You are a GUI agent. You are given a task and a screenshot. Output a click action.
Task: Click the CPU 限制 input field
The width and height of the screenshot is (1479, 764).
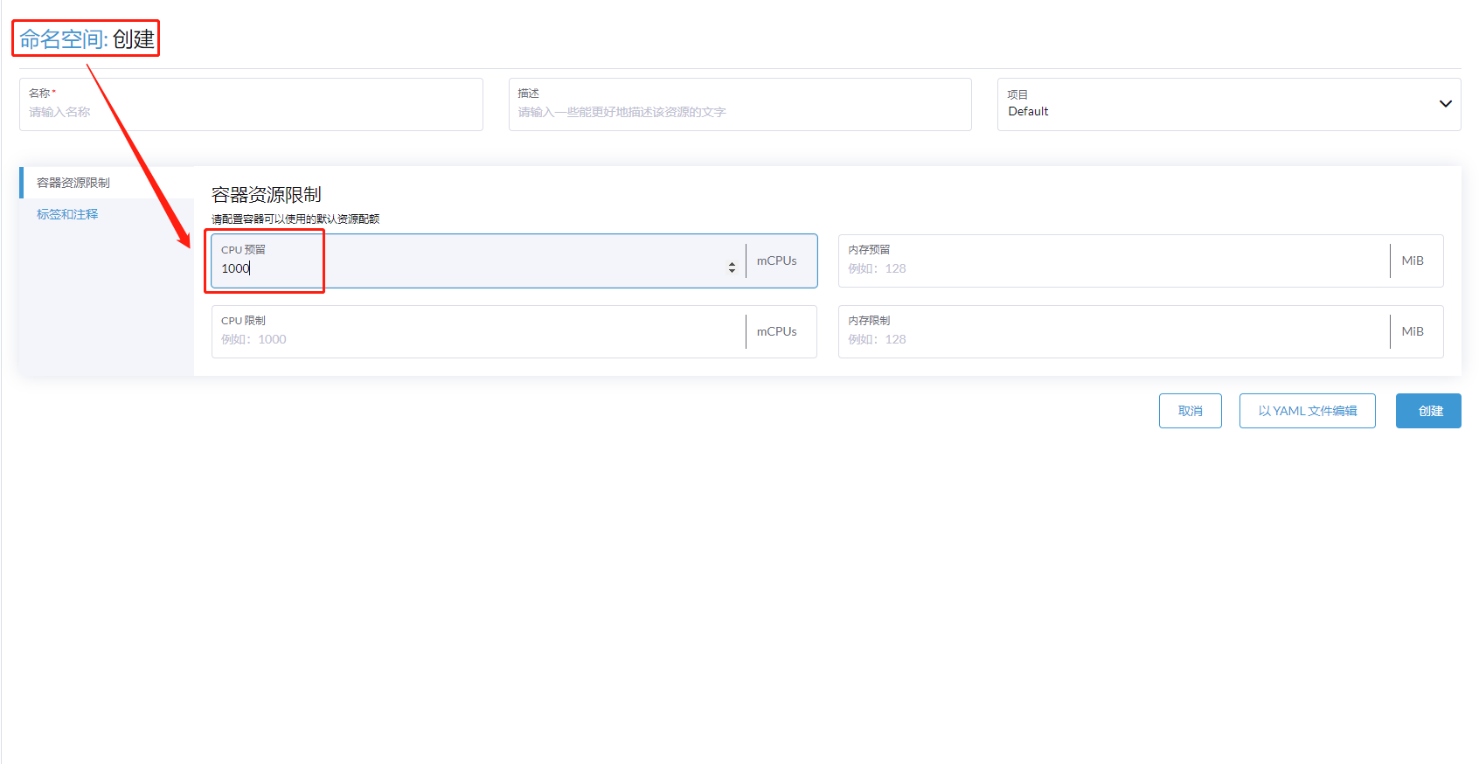coord(478,332)
